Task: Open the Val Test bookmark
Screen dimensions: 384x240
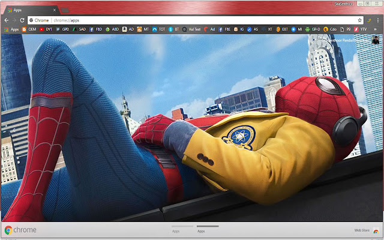Action: pos(191,29)
